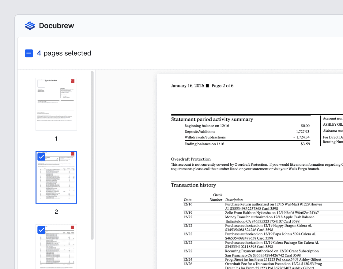
Task: Click 'Ending balance on 1/16' label
Action: pyautogui.click(x=204, y=144)
